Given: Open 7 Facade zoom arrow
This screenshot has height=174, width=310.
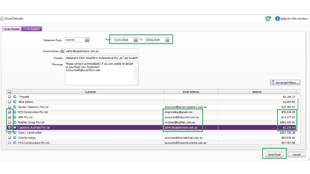Looking at the screenshot, I should (x=15, y=97).
